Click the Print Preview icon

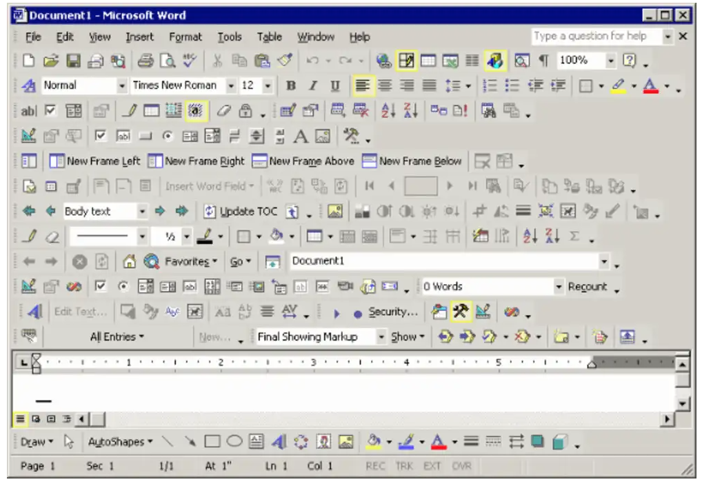pos(168,61)
